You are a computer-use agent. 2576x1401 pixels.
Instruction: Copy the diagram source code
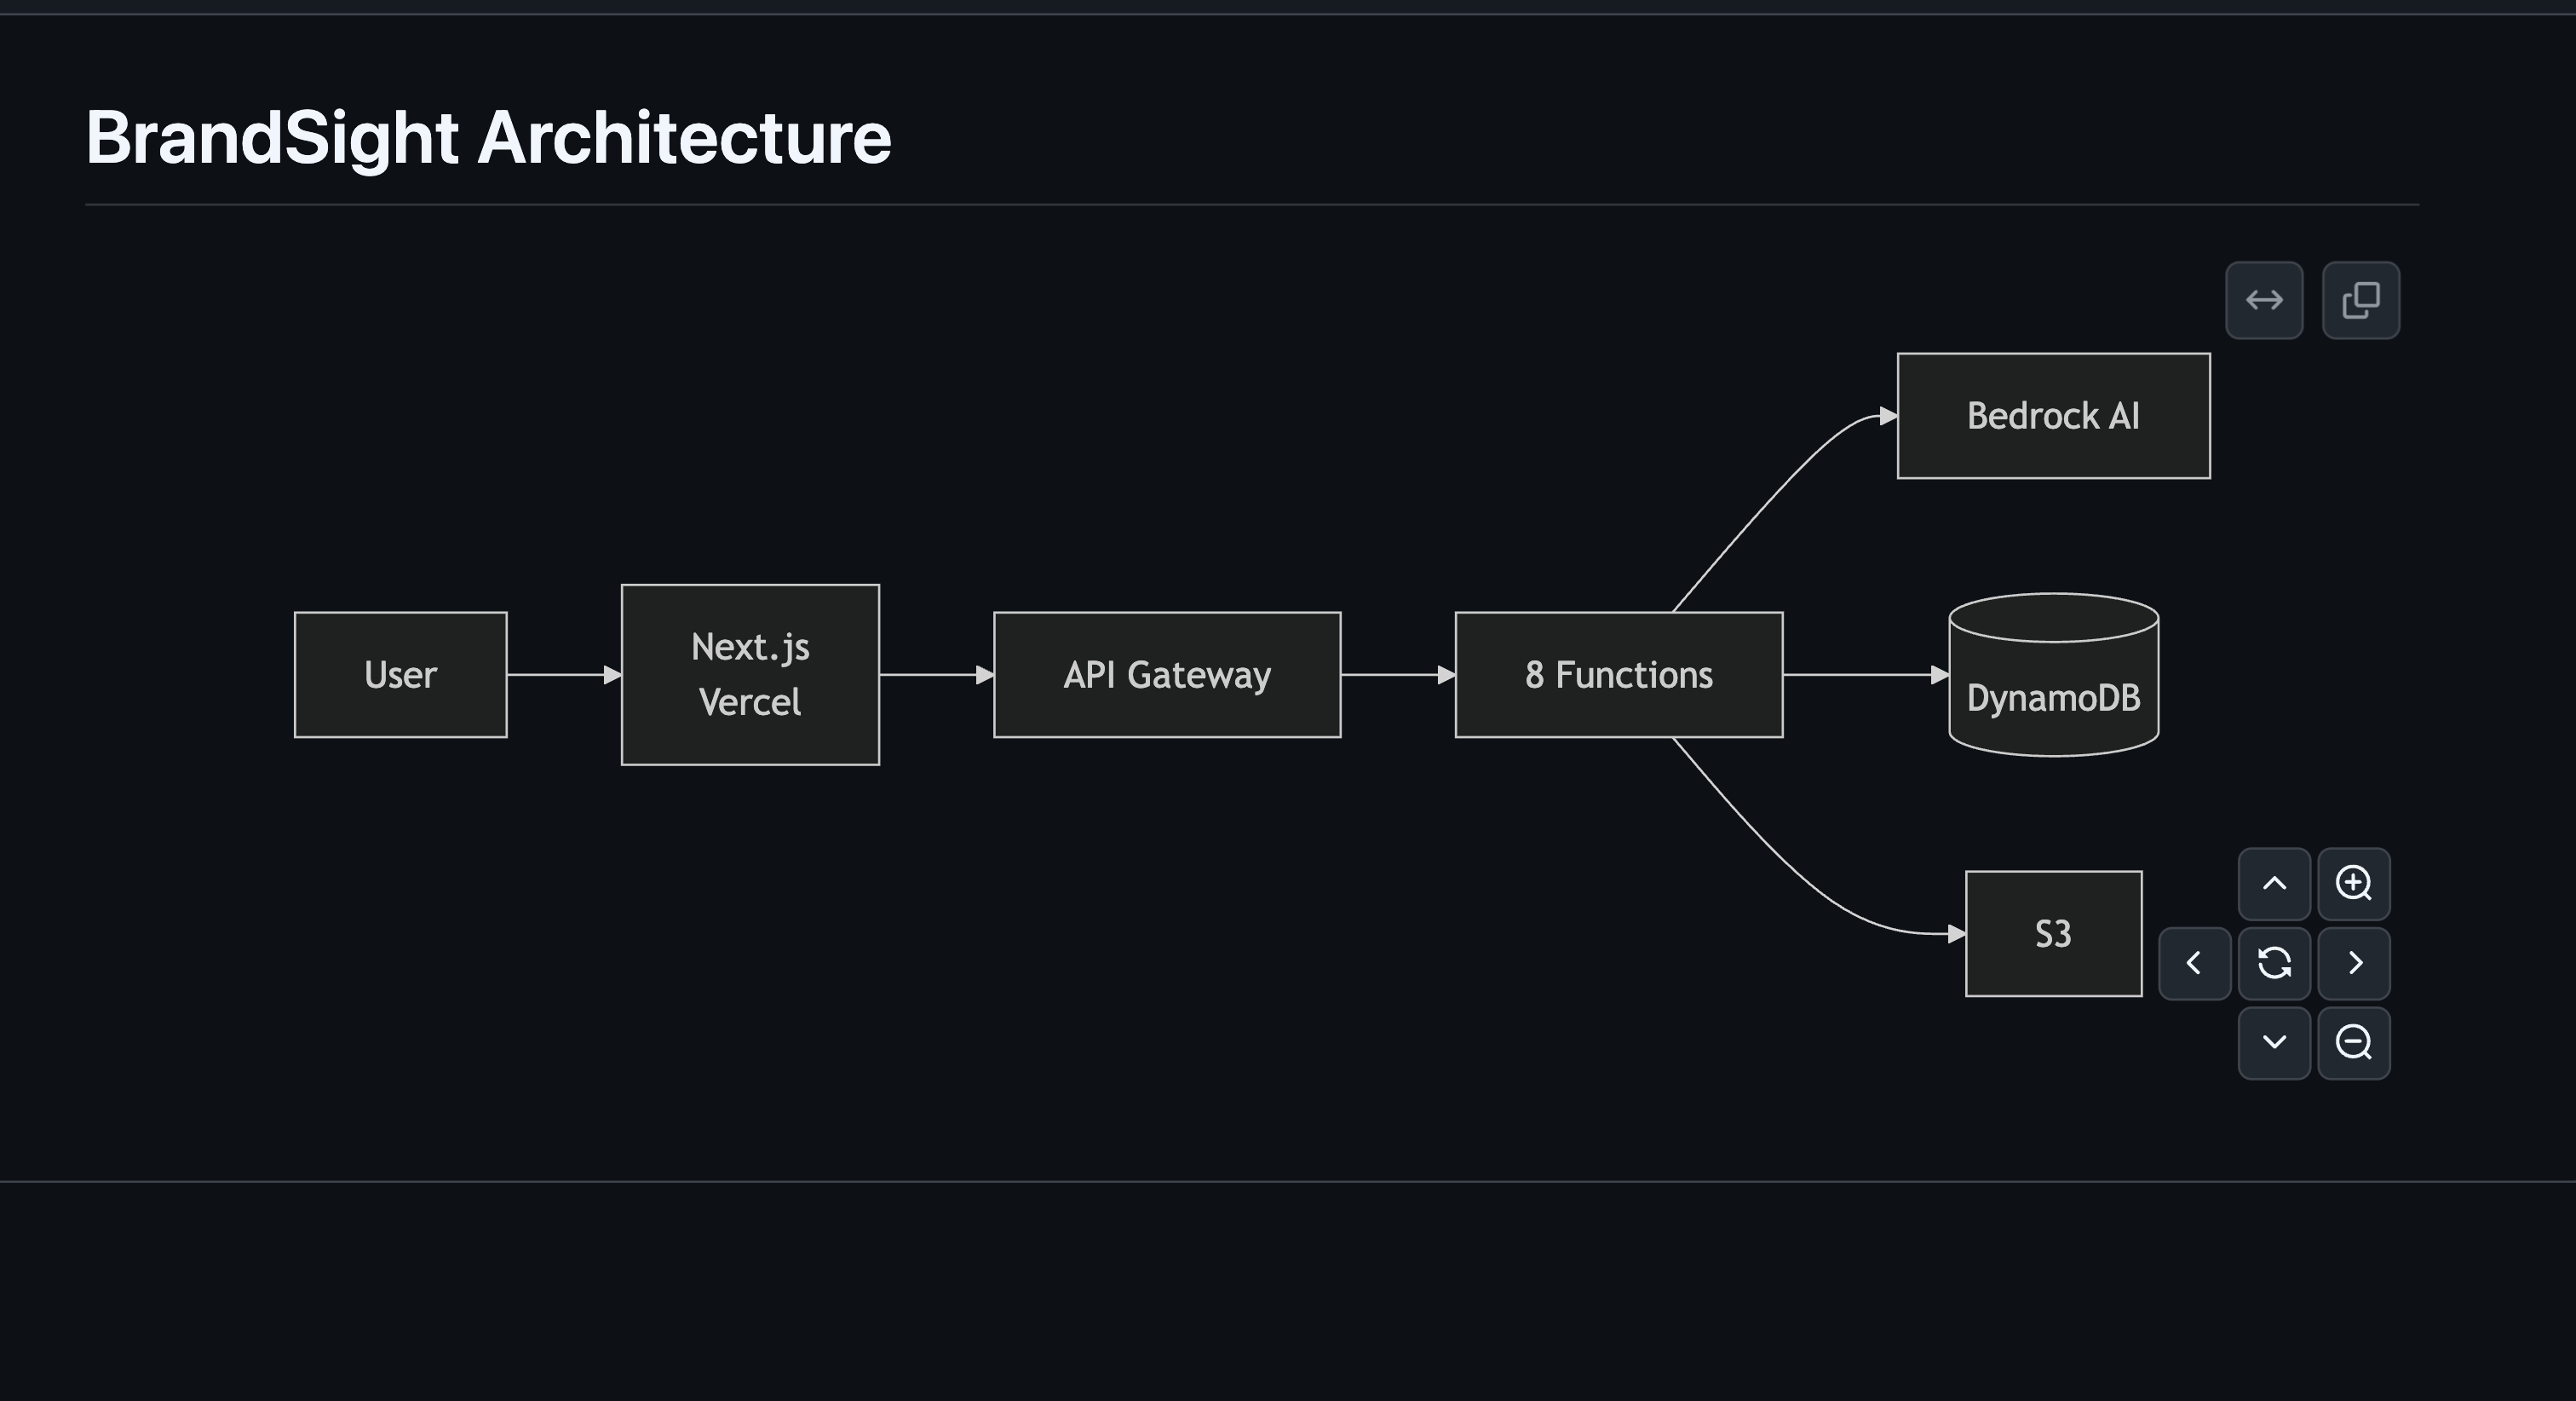pyautogui.click(x=2360, y=300)
